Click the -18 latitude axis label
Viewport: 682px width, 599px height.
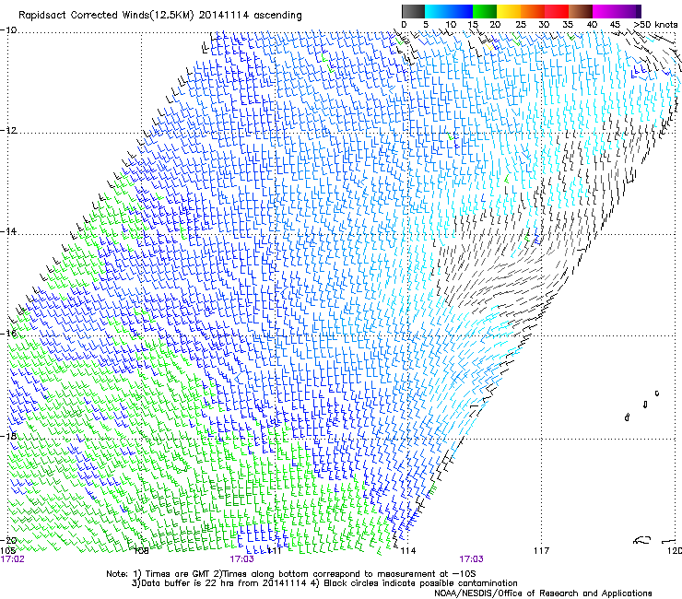(x=8, y=436)
